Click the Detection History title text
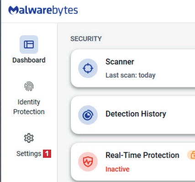195x182 pixels. [136, 114]
